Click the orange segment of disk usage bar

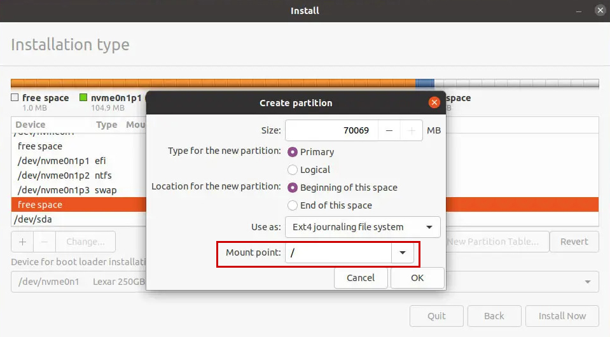(x=210, y=83)
